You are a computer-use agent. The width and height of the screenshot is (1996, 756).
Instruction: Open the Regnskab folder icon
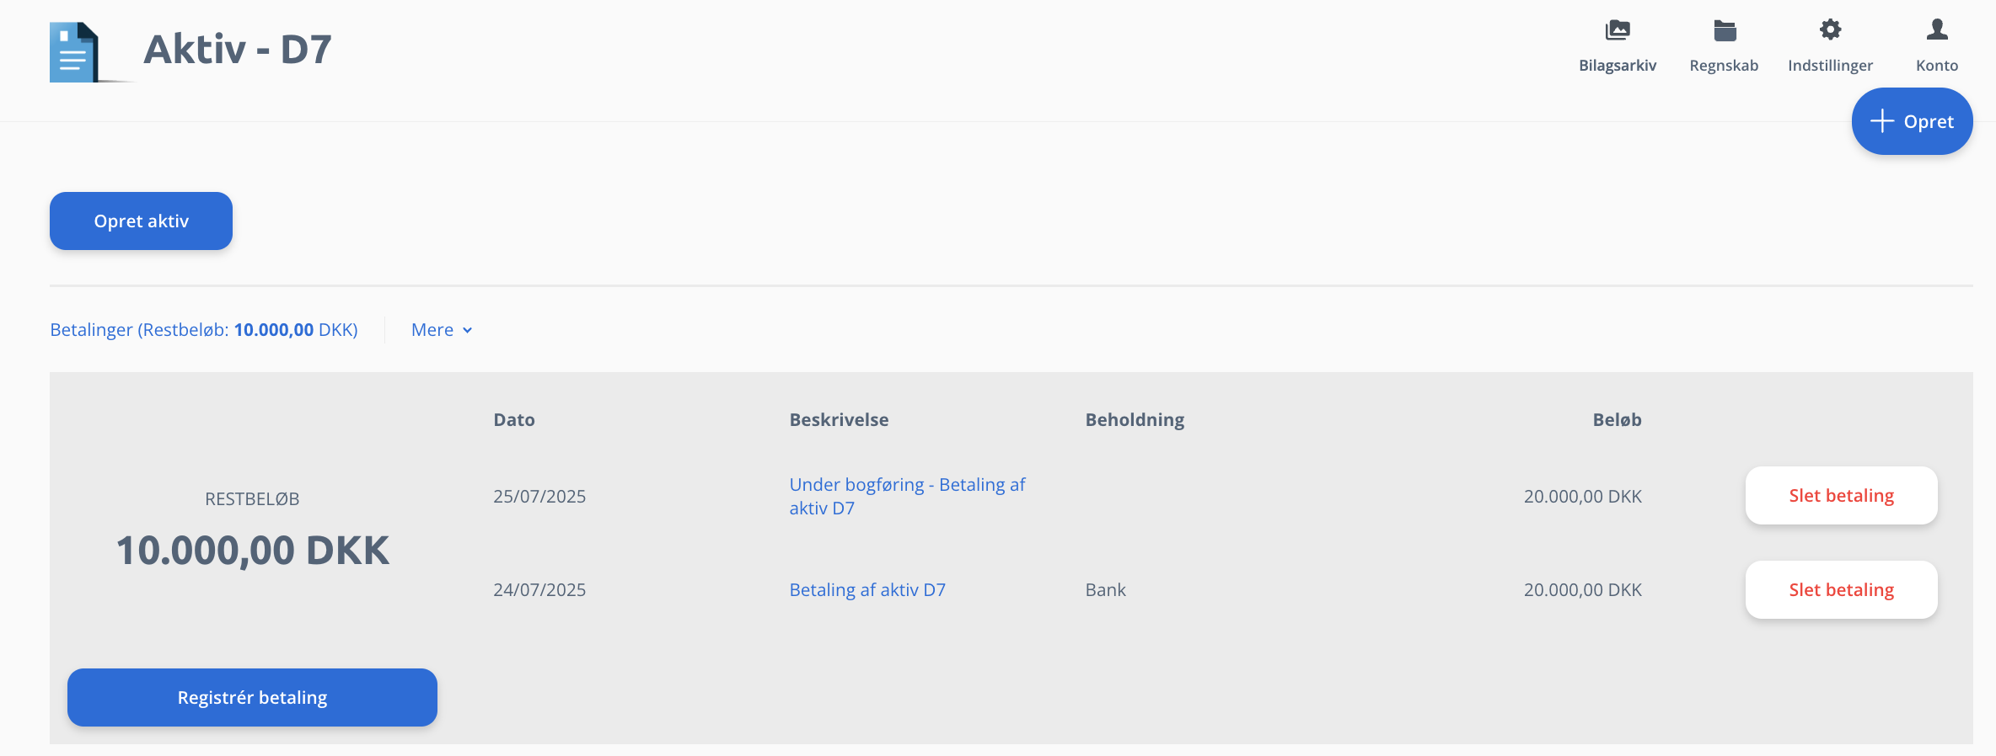pyautogui.click(x=1725, y=30)
